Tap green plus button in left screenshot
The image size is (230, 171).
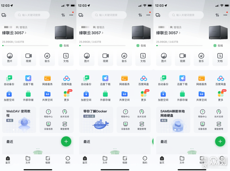(66, 141)
